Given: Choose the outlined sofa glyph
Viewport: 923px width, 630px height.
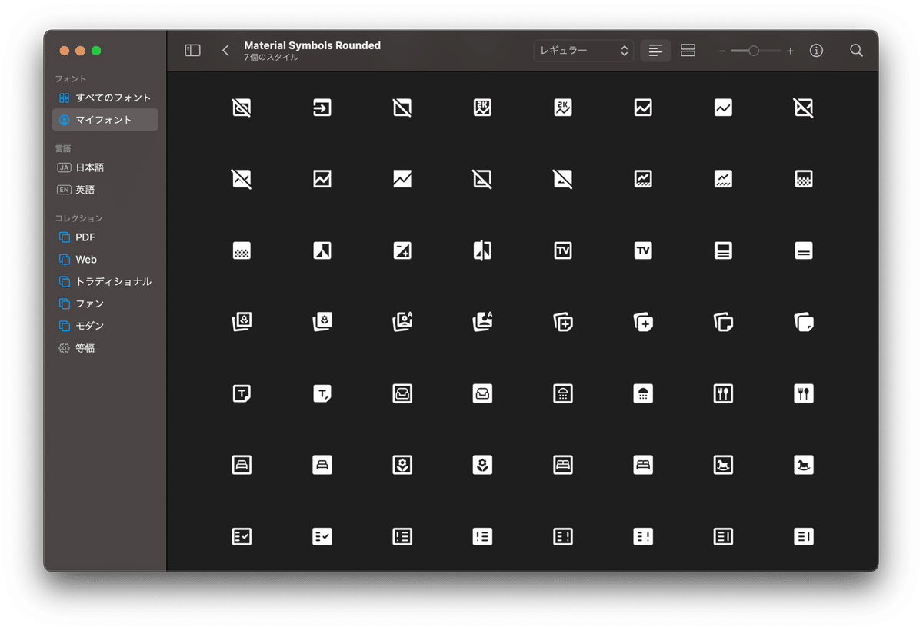Looking at the screenshot, I should tap(402, 393).
